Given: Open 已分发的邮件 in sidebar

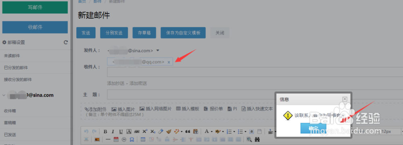Looking at the screenshot, I should click(x=16, y=68).
